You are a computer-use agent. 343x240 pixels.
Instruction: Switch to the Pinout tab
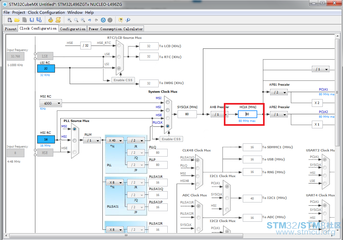tap(11, 29)
